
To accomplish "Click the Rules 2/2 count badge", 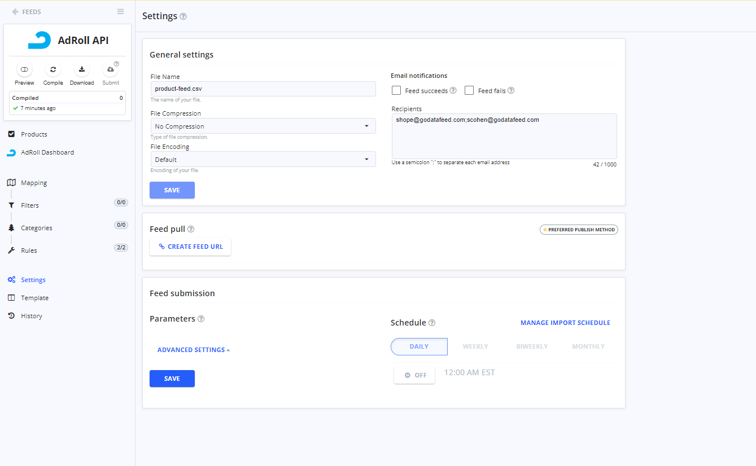I will click(121, 247).
